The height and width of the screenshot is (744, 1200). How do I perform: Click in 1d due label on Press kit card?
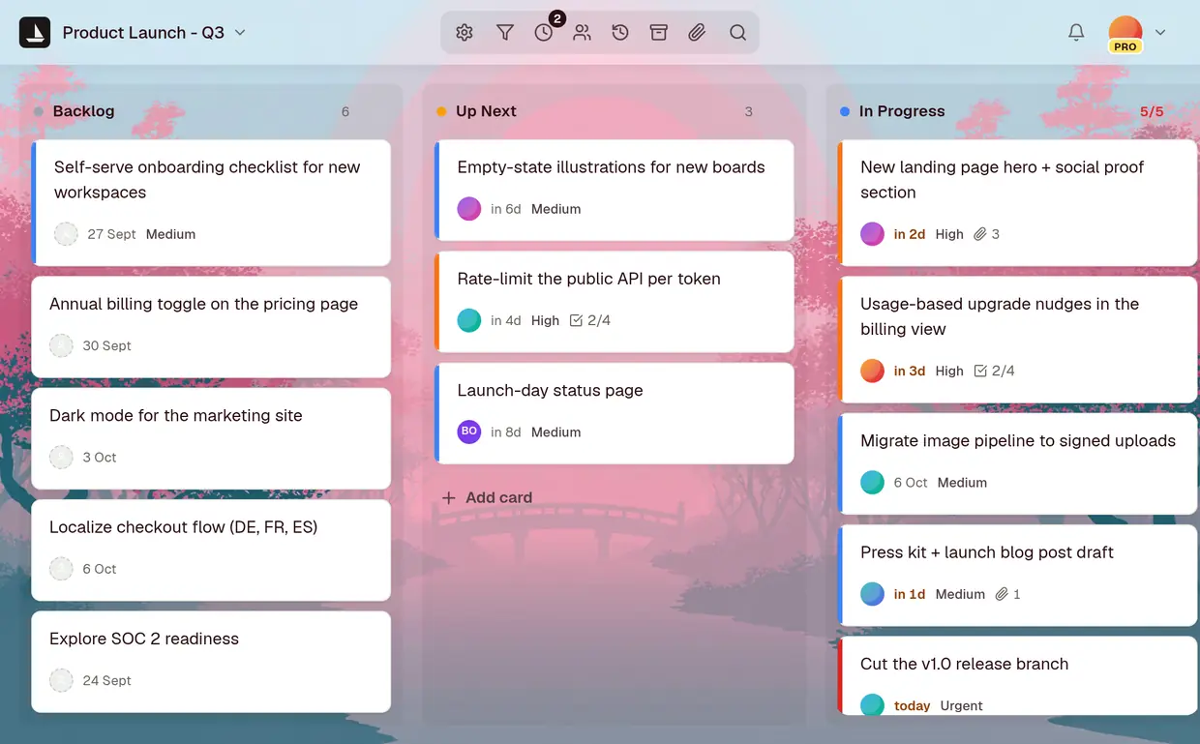tap(910, 594)
